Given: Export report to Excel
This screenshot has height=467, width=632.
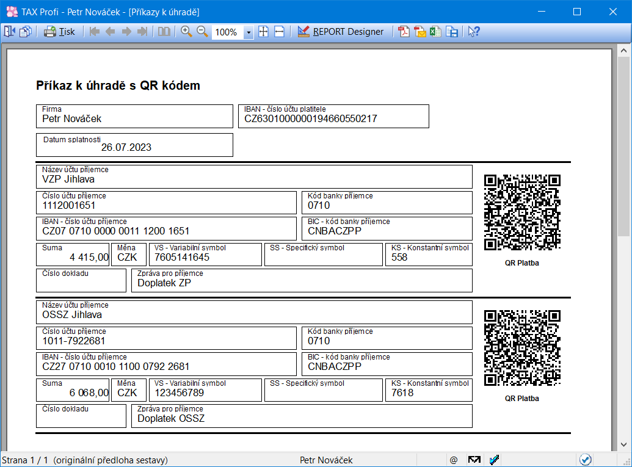Looking at the screenshot, I should coord(436,31).
